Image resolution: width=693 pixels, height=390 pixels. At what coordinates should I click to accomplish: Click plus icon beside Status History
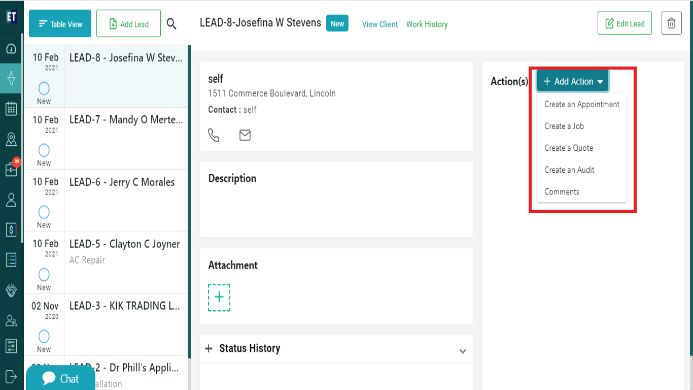[209, 348]
